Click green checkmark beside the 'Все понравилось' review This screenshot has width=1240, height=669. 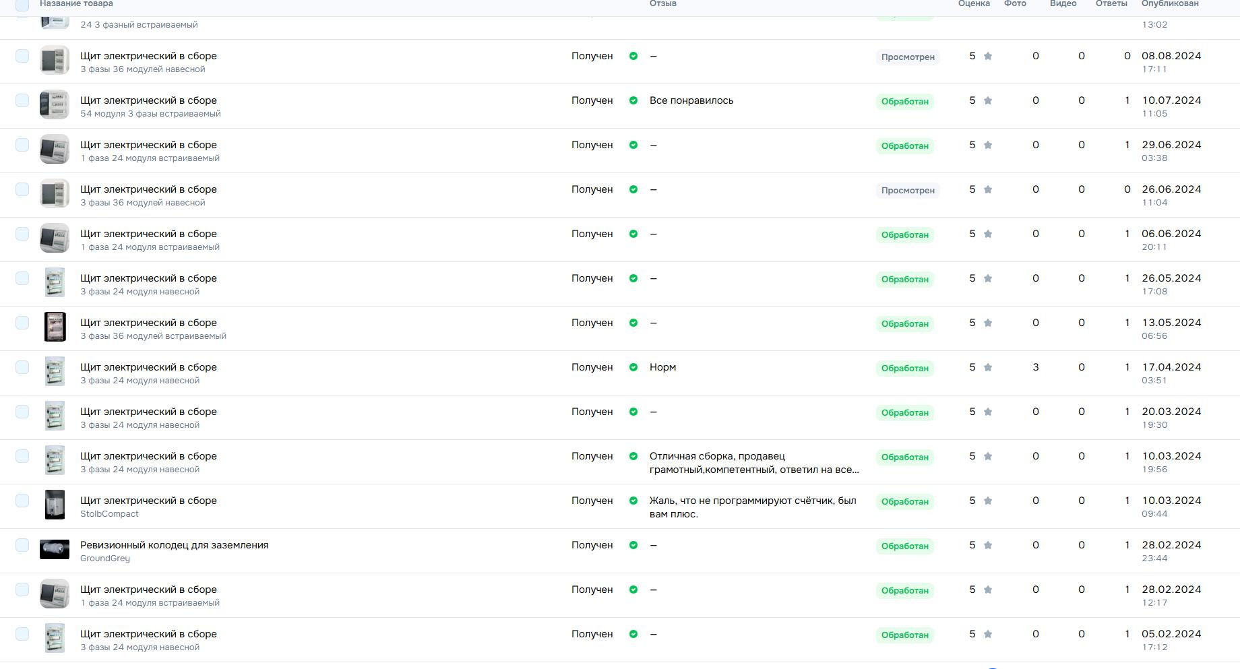[x=633, y=100]
